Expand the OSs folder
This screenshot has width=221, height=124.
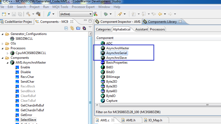pyautogui.click(x=2, y=44)
